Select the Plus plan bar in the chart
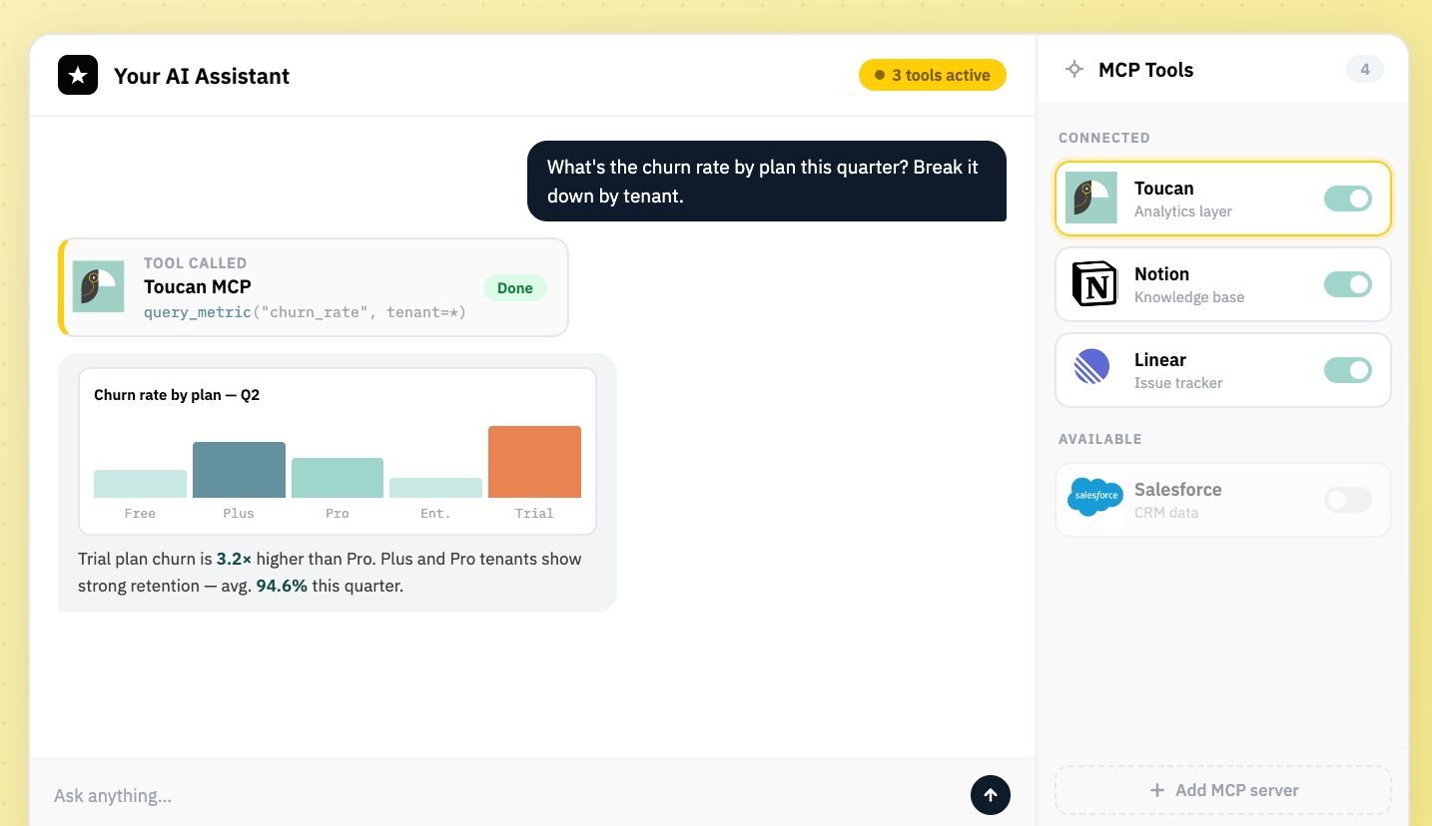The height and width of the screenshot is (826, 1432). coord(239,470)
